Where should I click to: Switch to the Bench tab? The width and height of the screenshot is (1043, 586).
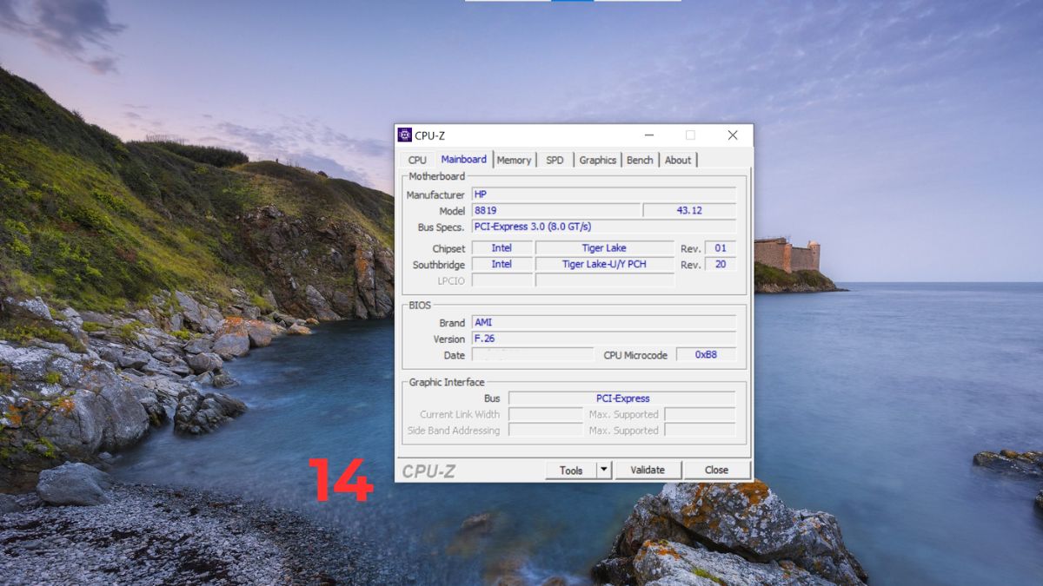(x=640, y=160)
